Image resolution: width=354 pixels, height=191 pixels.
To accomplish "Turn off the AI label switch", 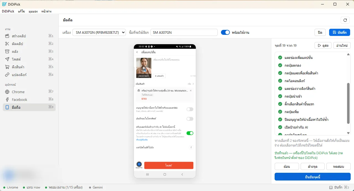I will pyautogui.click(x=190, y=133).
